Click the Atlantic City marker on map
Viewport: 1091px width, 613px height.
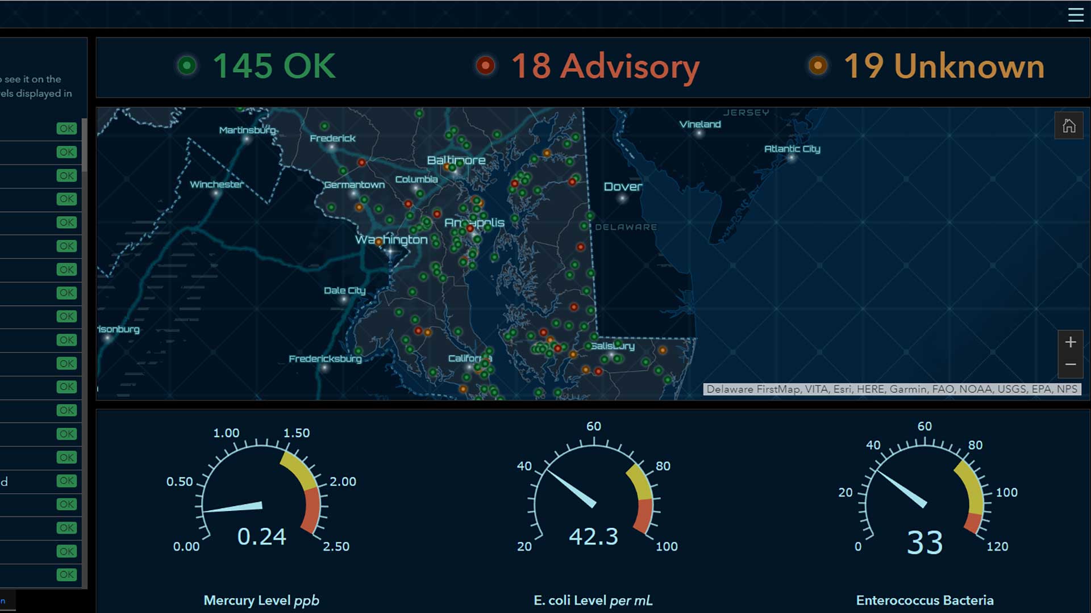point(792,158)
